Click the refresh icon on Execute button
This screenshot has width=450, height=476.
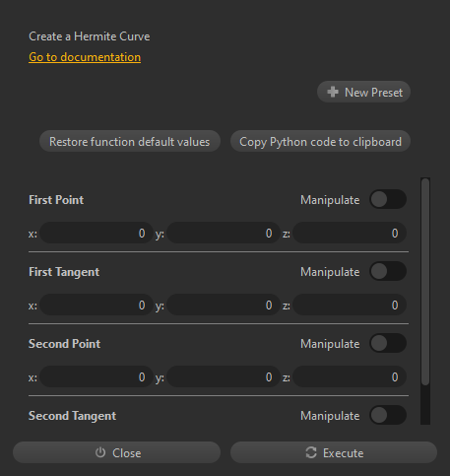tap(311, 452)
